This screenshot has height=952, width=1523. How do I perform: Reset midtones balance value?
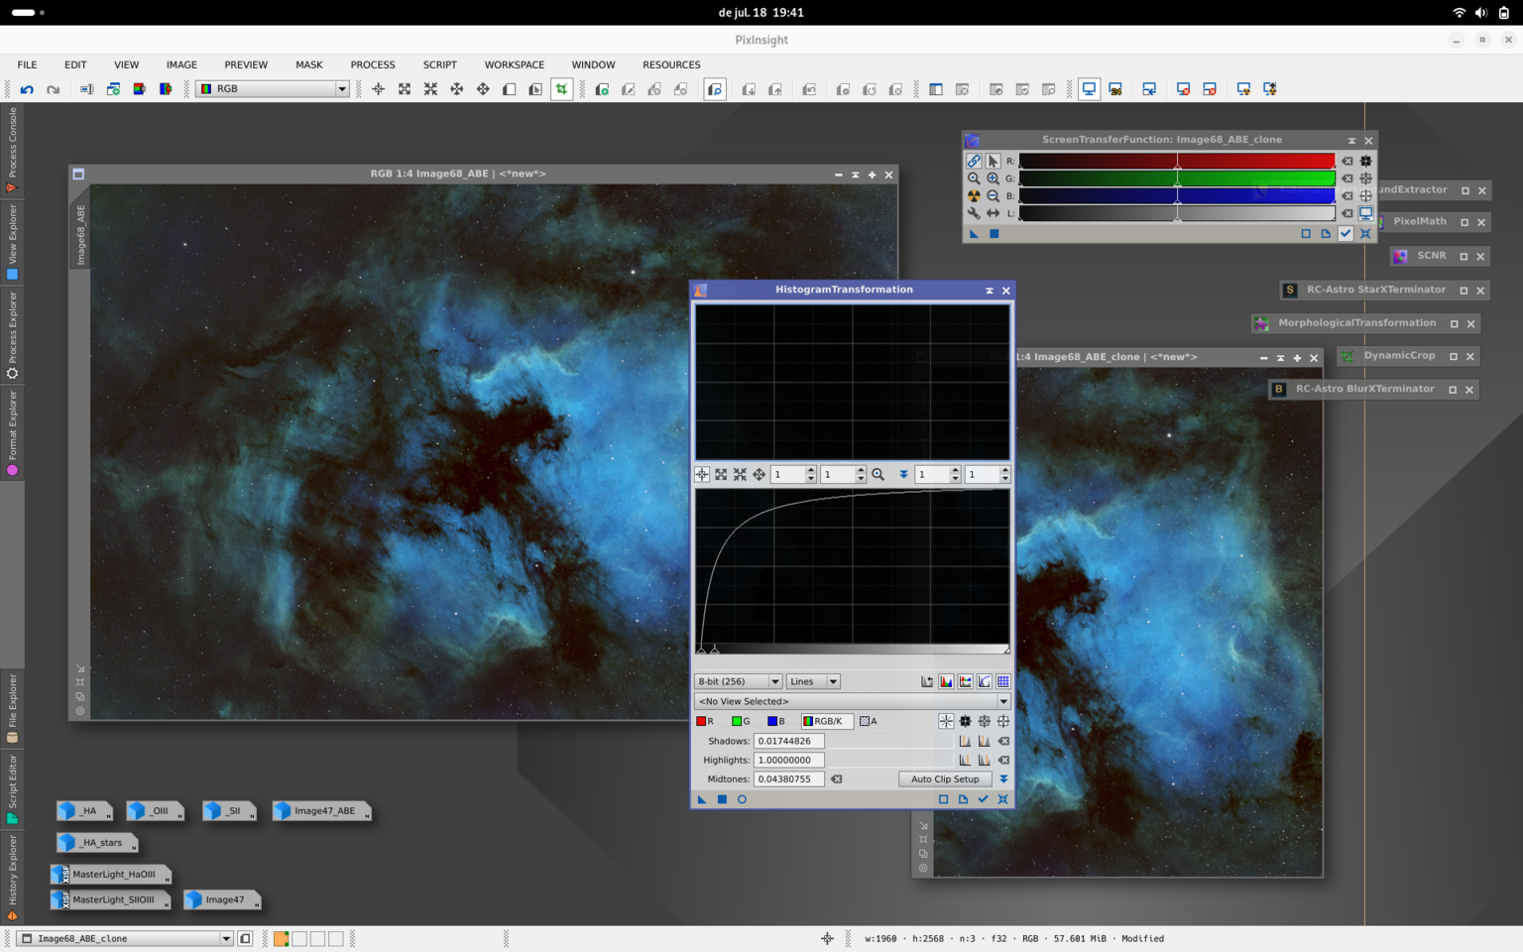[x=836, y=779]
